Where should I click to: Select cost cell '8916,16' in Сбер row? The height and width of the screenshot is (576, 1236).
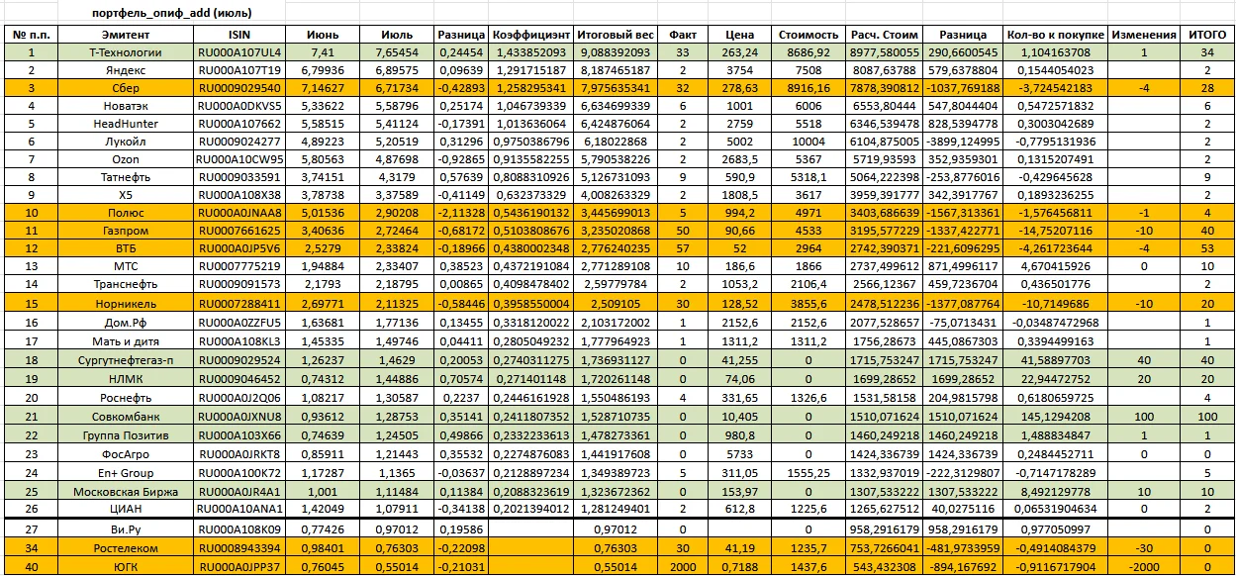pyautogui.click(x=808, y=88)
